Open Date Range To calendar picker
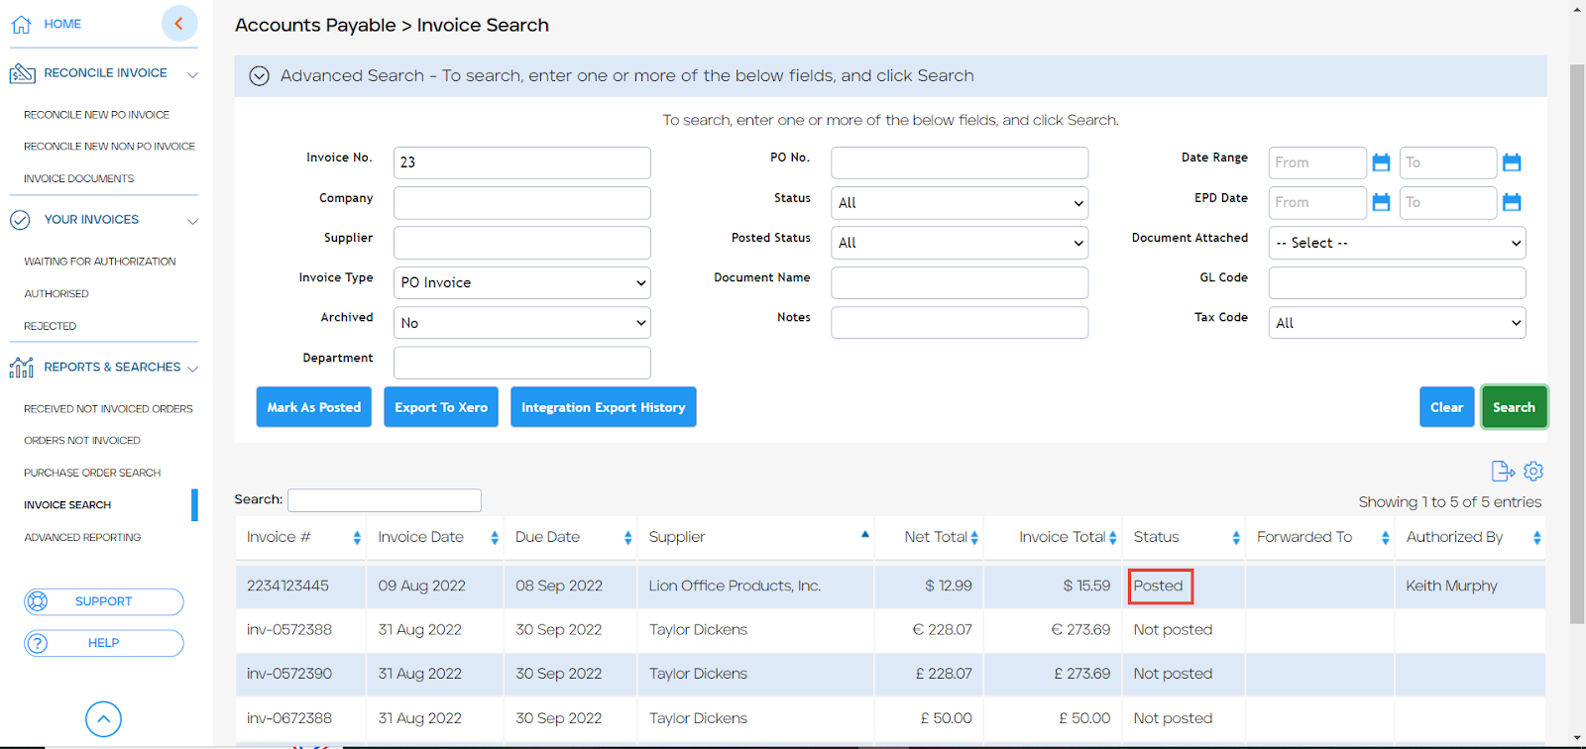This screenshot has height=749, width=1586. click(1512, 162)
